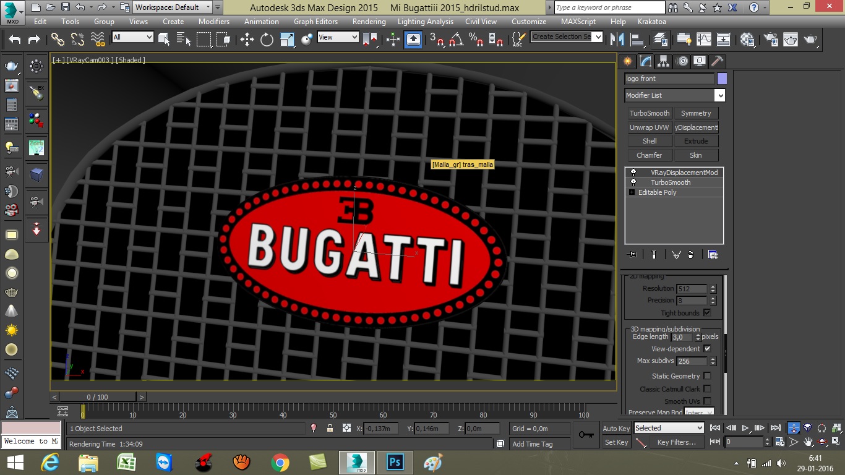Toggle the Selection Lock padlock
The image size is (845, 475).
point(330,428)
